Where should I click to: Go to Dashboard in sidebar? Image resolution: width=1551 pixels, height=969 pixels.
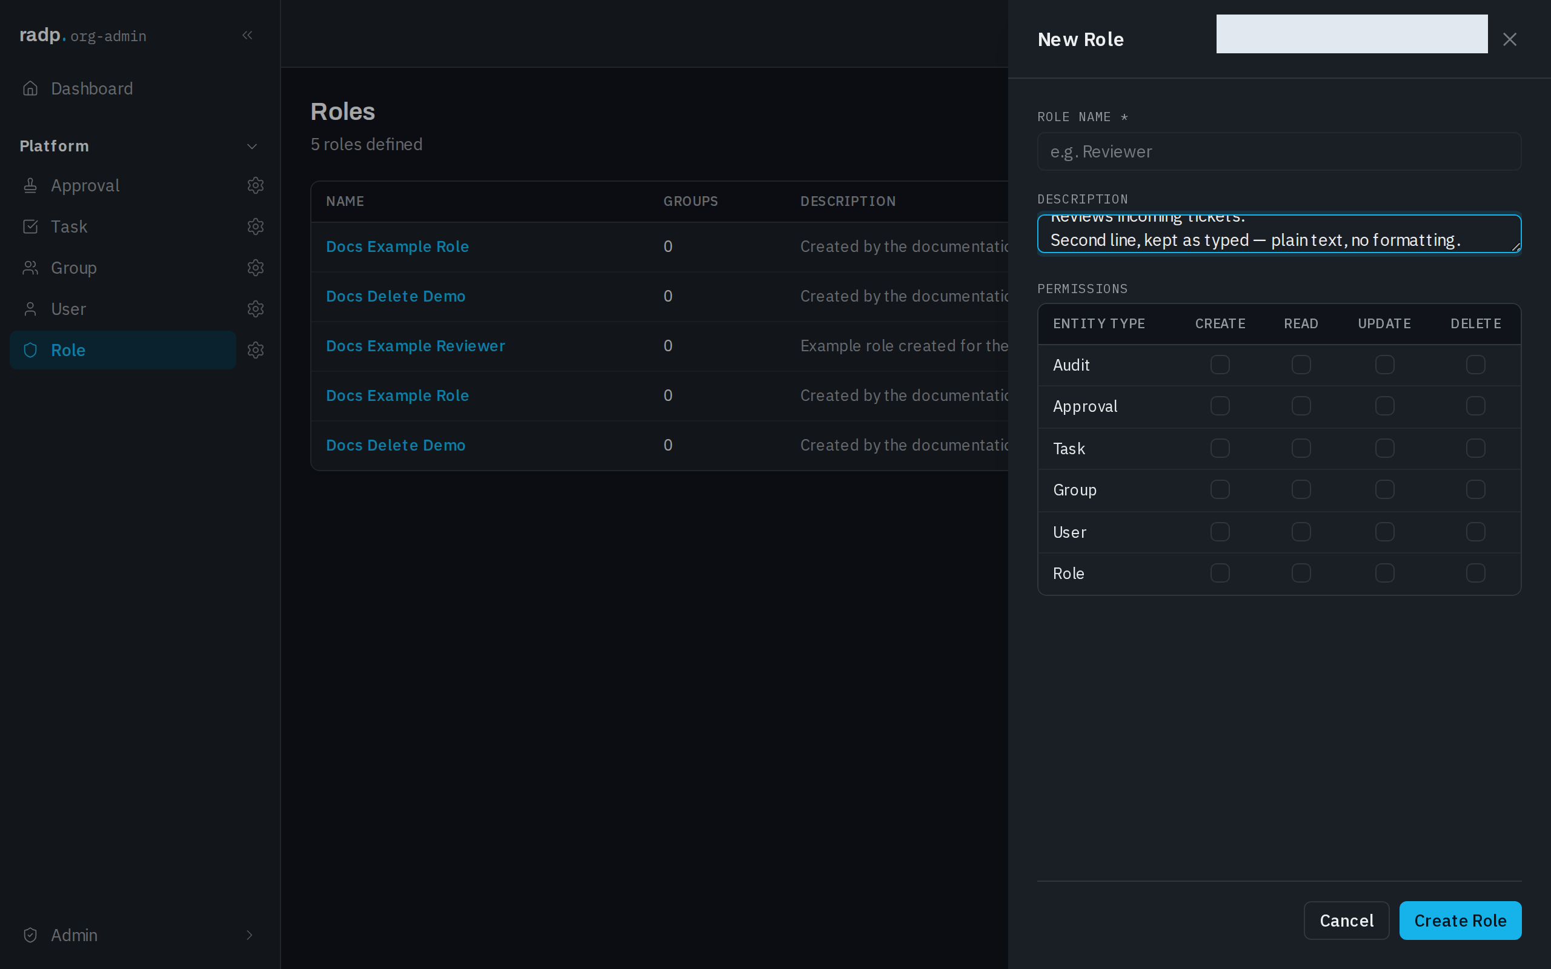140,88
